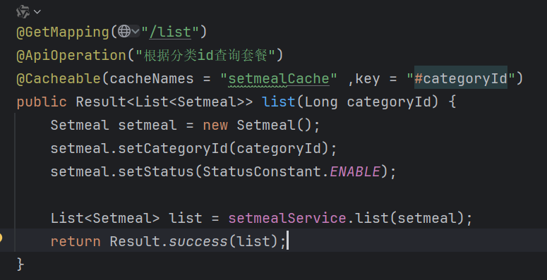The image size is (547, 280).
Task: Click the underlined setmealCache string
Action: 279,79
